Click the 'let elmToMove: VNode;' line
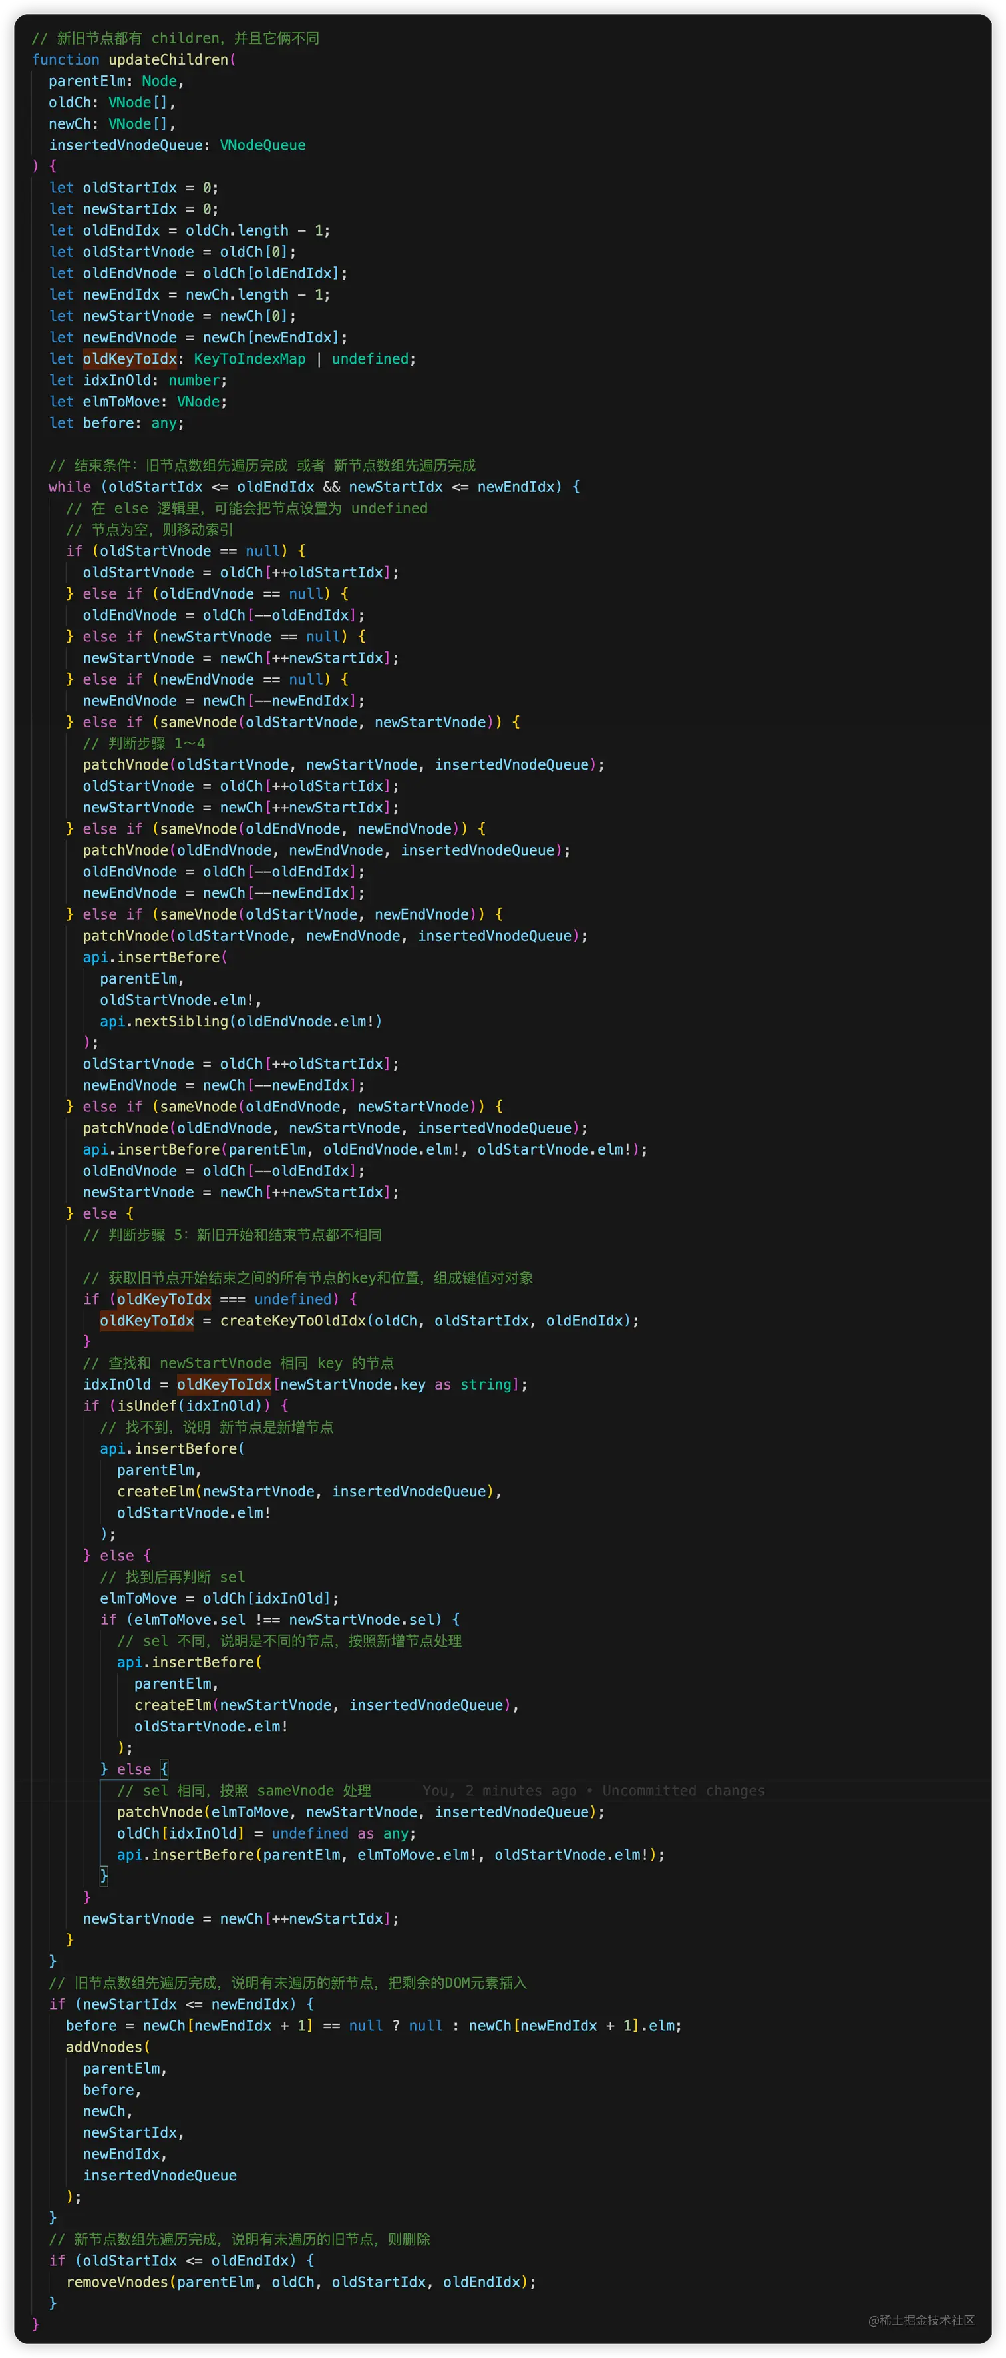This screenshot has width=1006, height=2358. 138,401
